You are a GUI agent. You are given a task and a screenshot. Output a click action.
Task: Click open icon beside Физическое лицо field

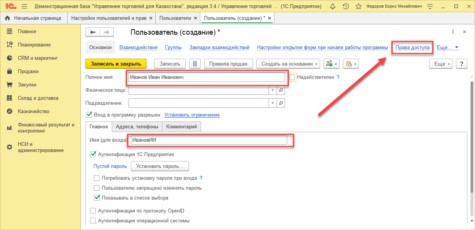click(281, 90)
